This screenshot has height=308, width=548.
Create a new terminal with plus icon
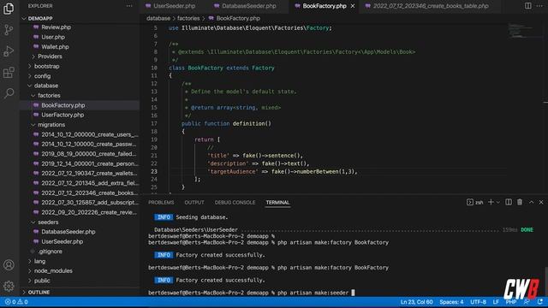pyautogui.click(x=491, y=202)
